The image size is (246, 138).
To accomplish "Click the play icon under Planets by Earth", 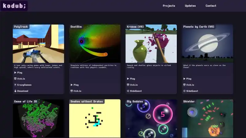I will coord(184,79).
